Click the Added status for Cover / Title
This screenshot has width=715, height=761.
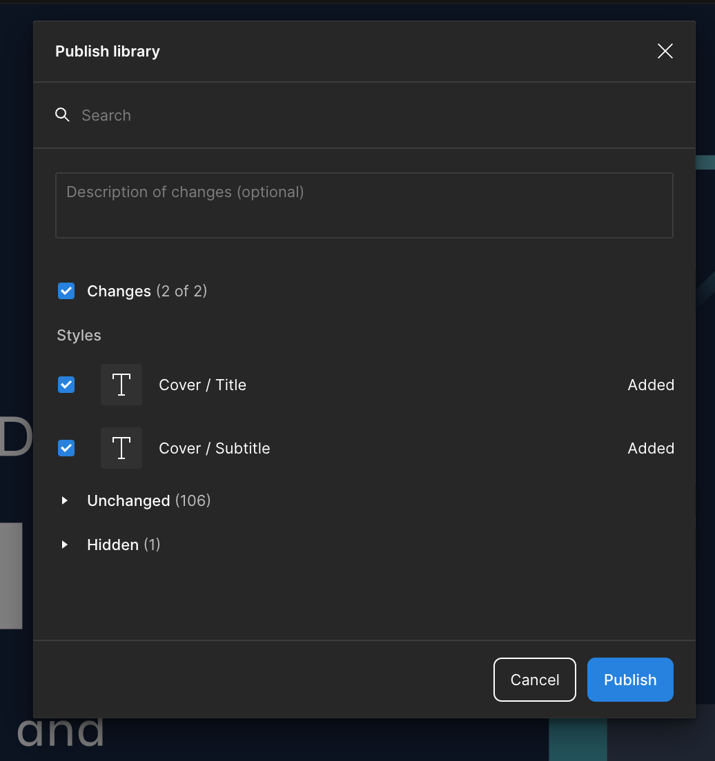651,385
